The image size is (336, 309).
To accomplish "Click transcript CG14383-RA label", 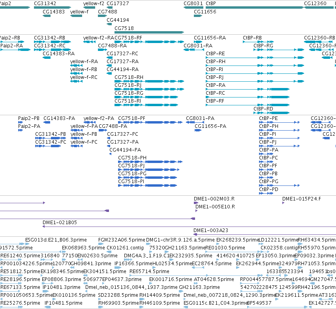I will [x=59, y=54].
